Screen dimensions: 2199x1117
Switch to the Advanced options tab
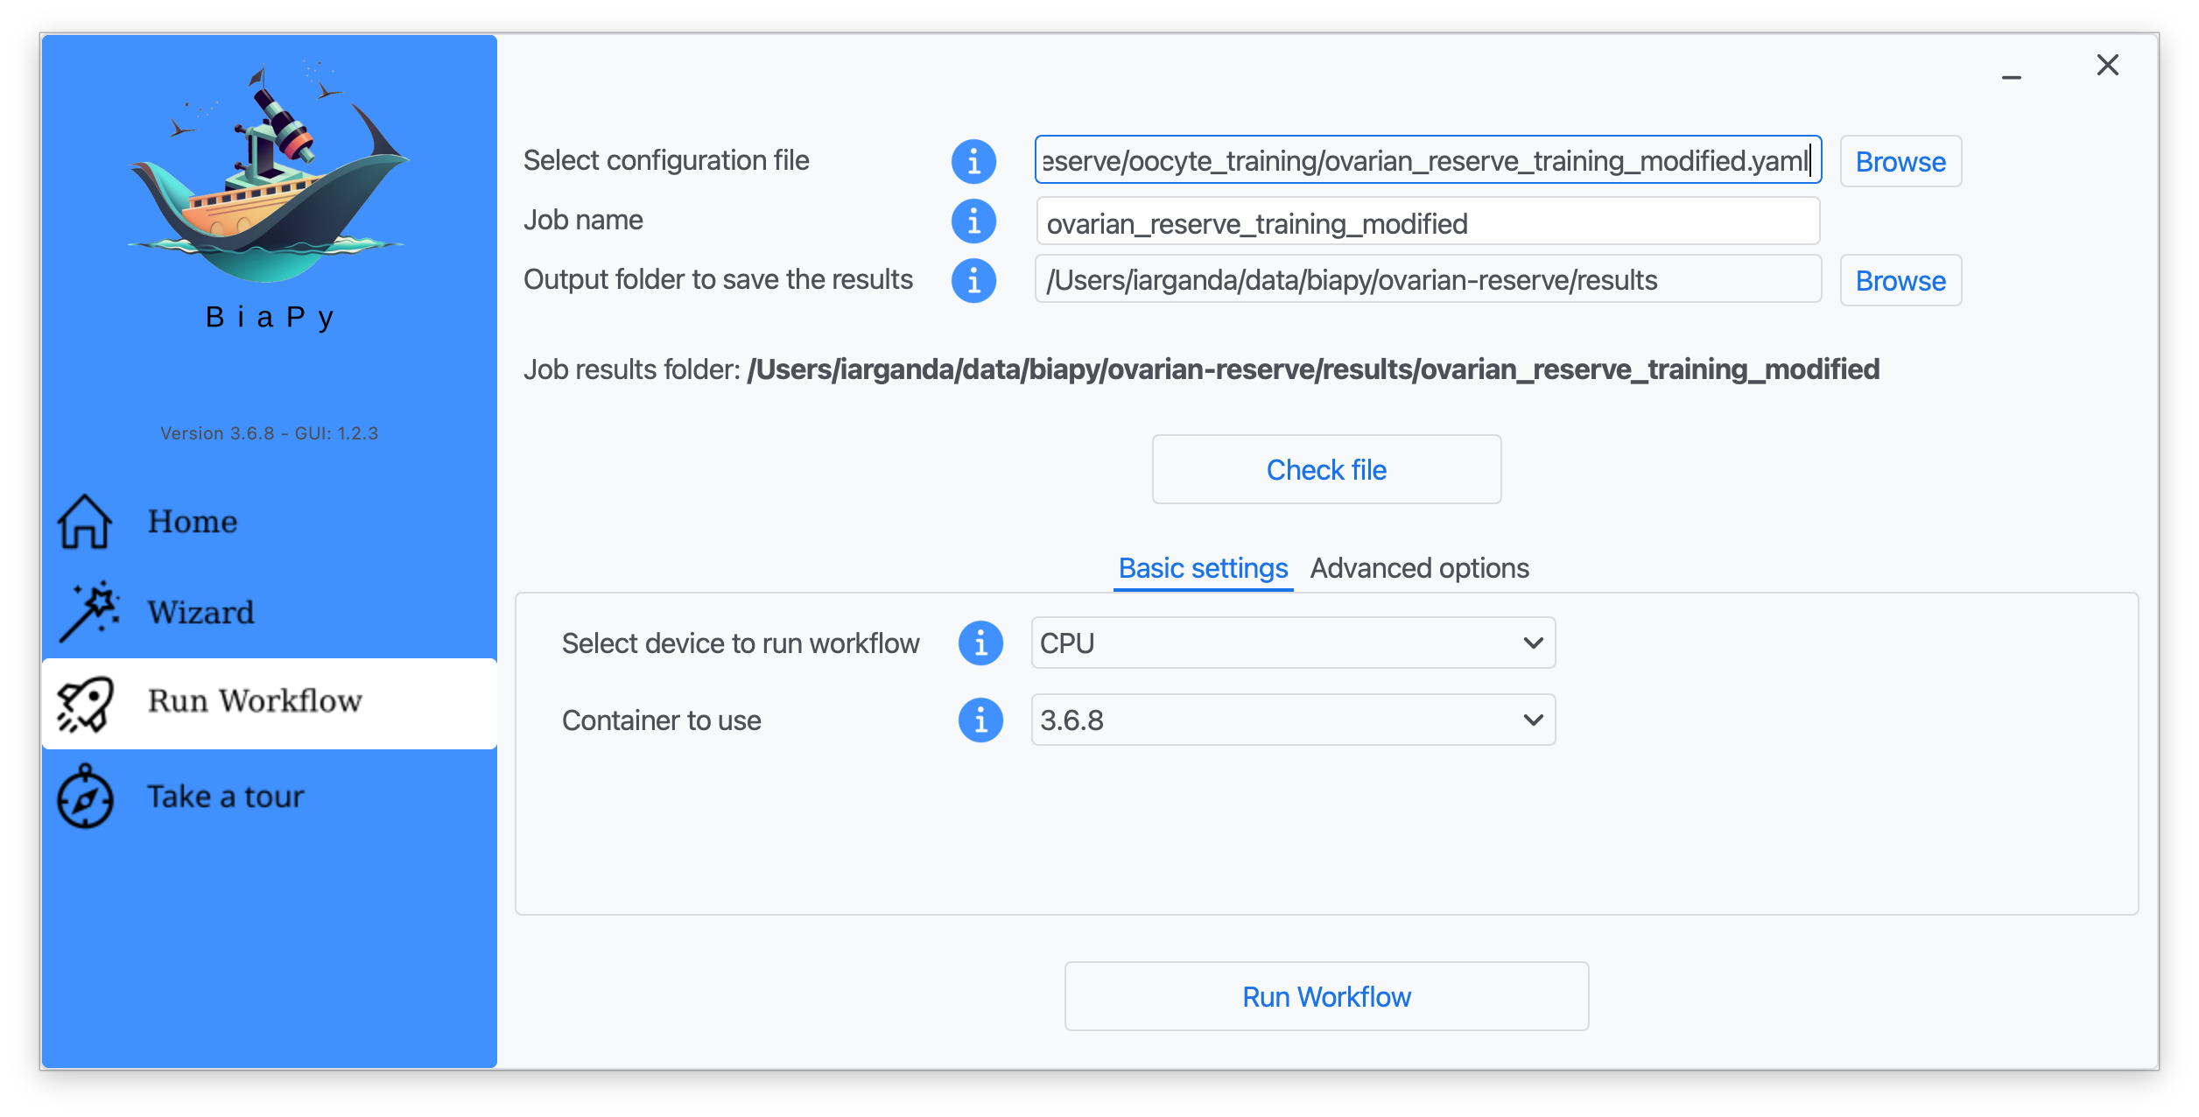(1419, 569)
